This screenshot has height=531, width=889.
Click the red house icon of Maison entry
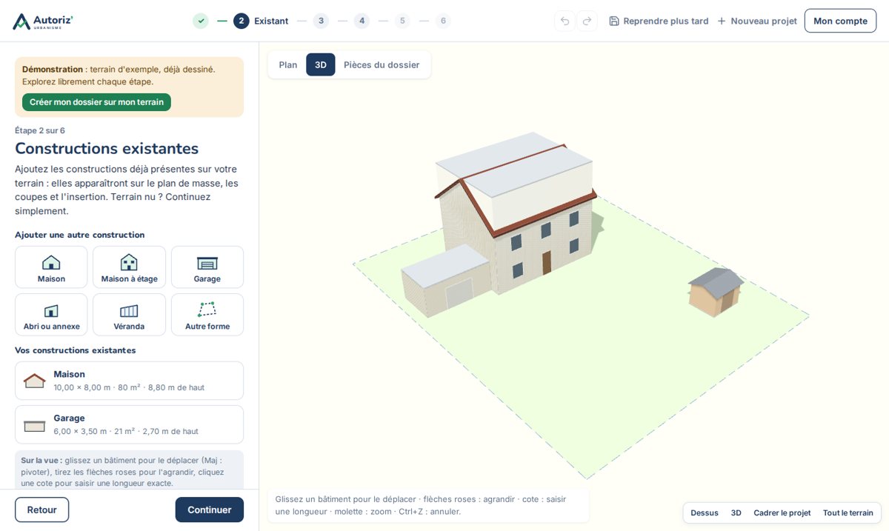(x=35, y=381)
